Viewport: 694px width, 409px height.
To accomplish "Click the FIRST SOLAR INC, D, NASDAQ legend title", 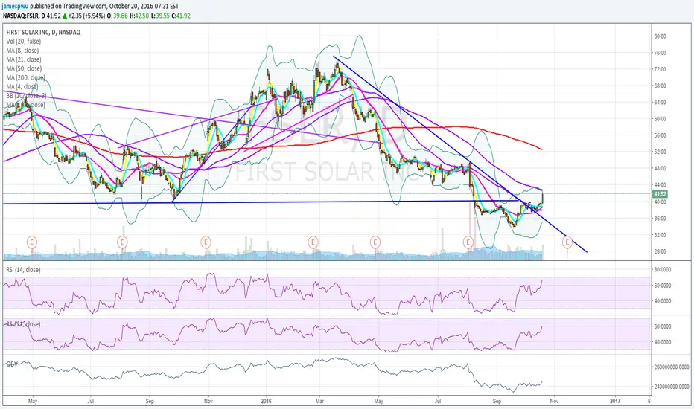I will click(43, 32).
